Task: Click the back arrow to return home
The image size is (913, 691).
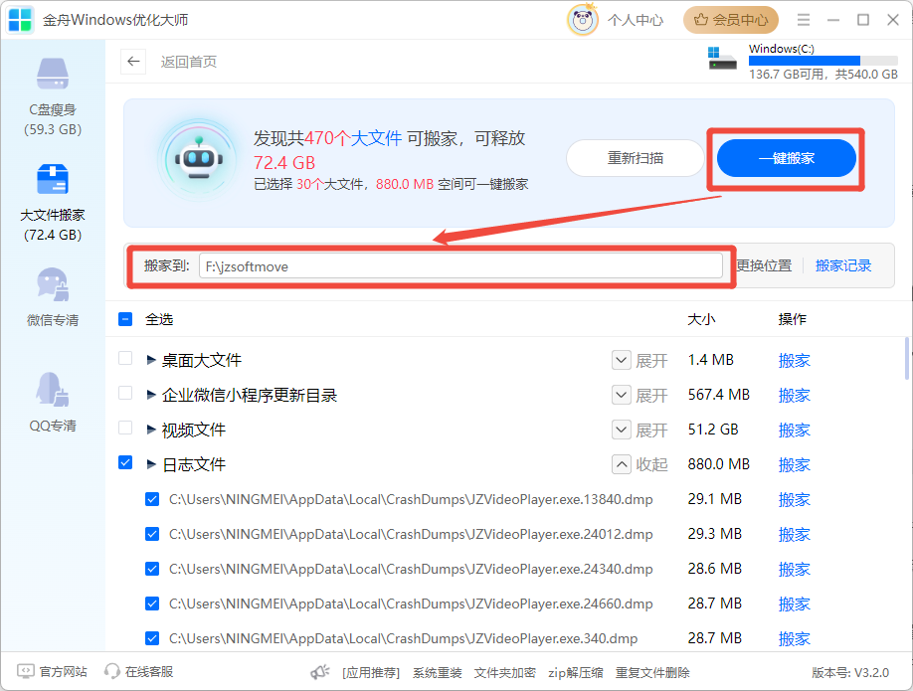Action: [x=133, y=61]
